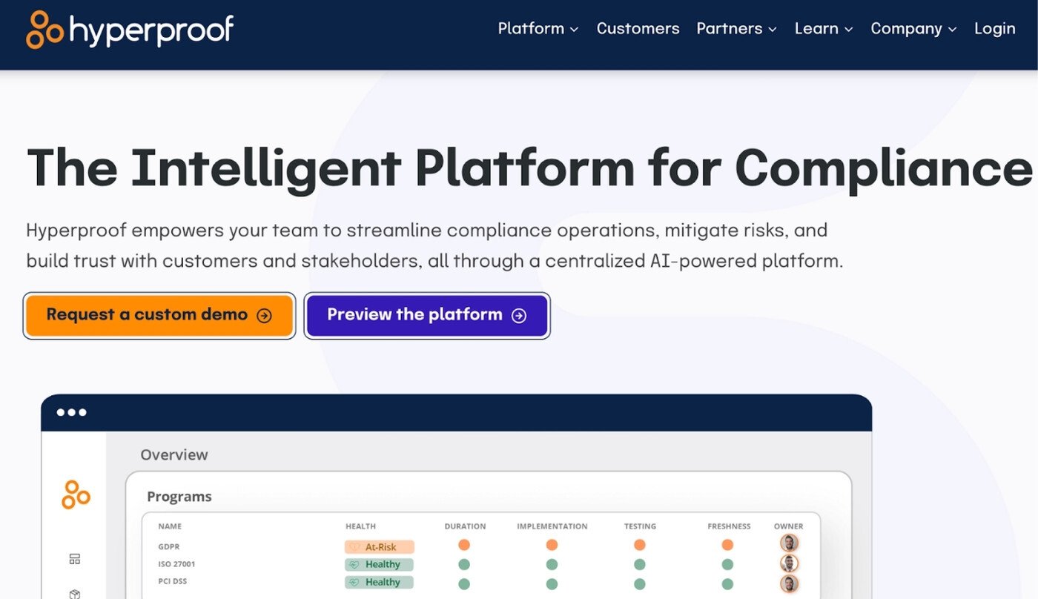Click the Request a custom demo button

pos(159,314)
